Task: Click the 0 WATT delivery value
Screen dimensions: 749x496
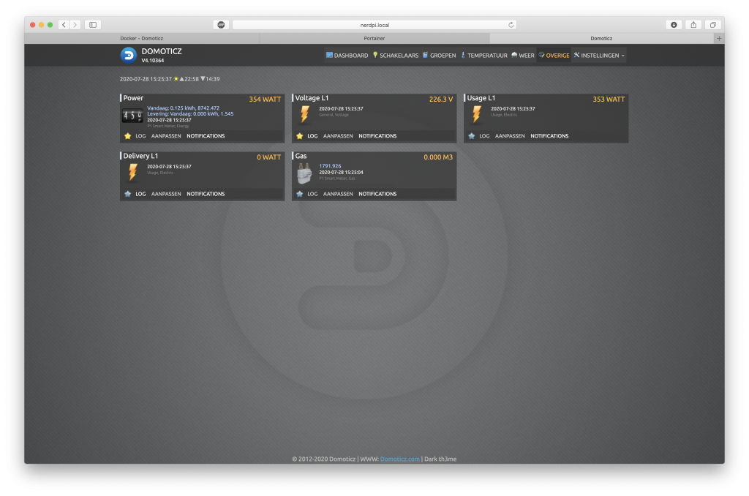Action: [x=269, y=157]
